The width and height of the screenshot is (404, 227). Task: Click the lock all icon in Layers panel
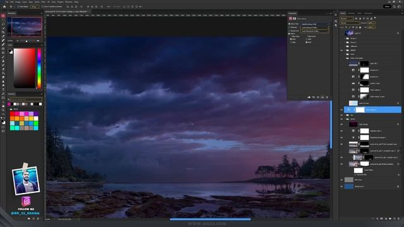point(360,27)
